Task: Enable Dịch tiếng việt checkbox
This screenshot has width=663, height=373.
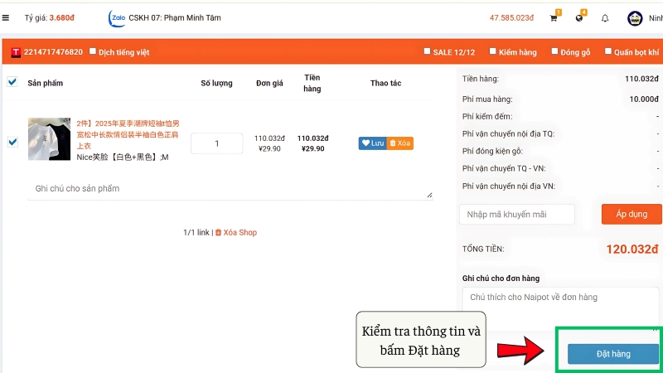Action: 93,51
